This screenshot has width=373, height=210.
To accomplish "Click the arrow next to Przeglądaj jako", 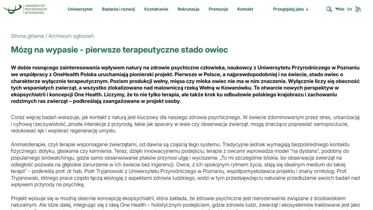I will click(307, 9).
